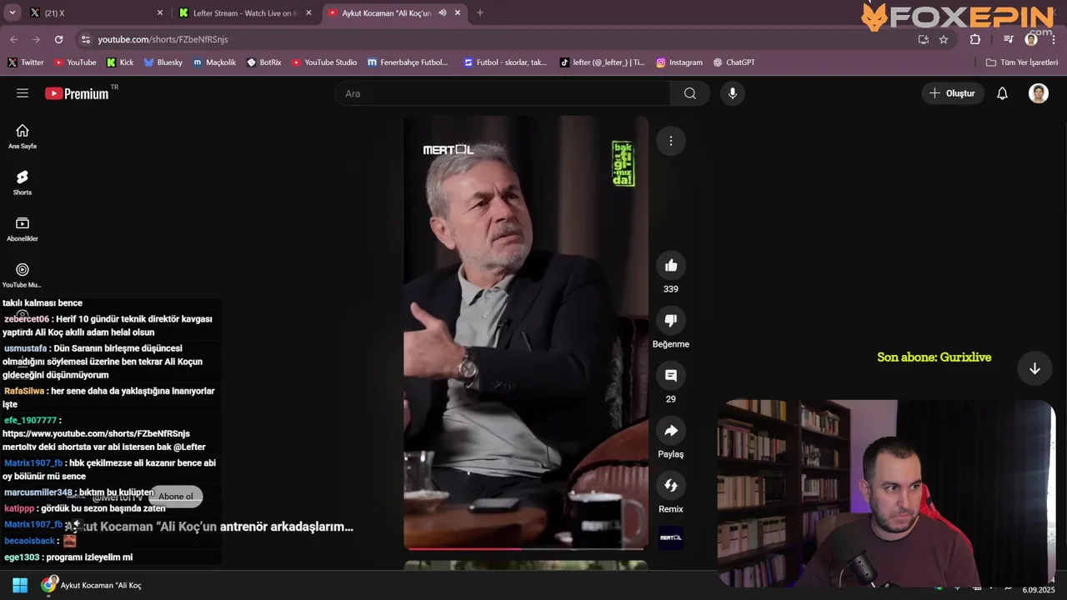Click the YouTube Premium logo
This screenshot has width=1067, height=600.
[77, 93]
